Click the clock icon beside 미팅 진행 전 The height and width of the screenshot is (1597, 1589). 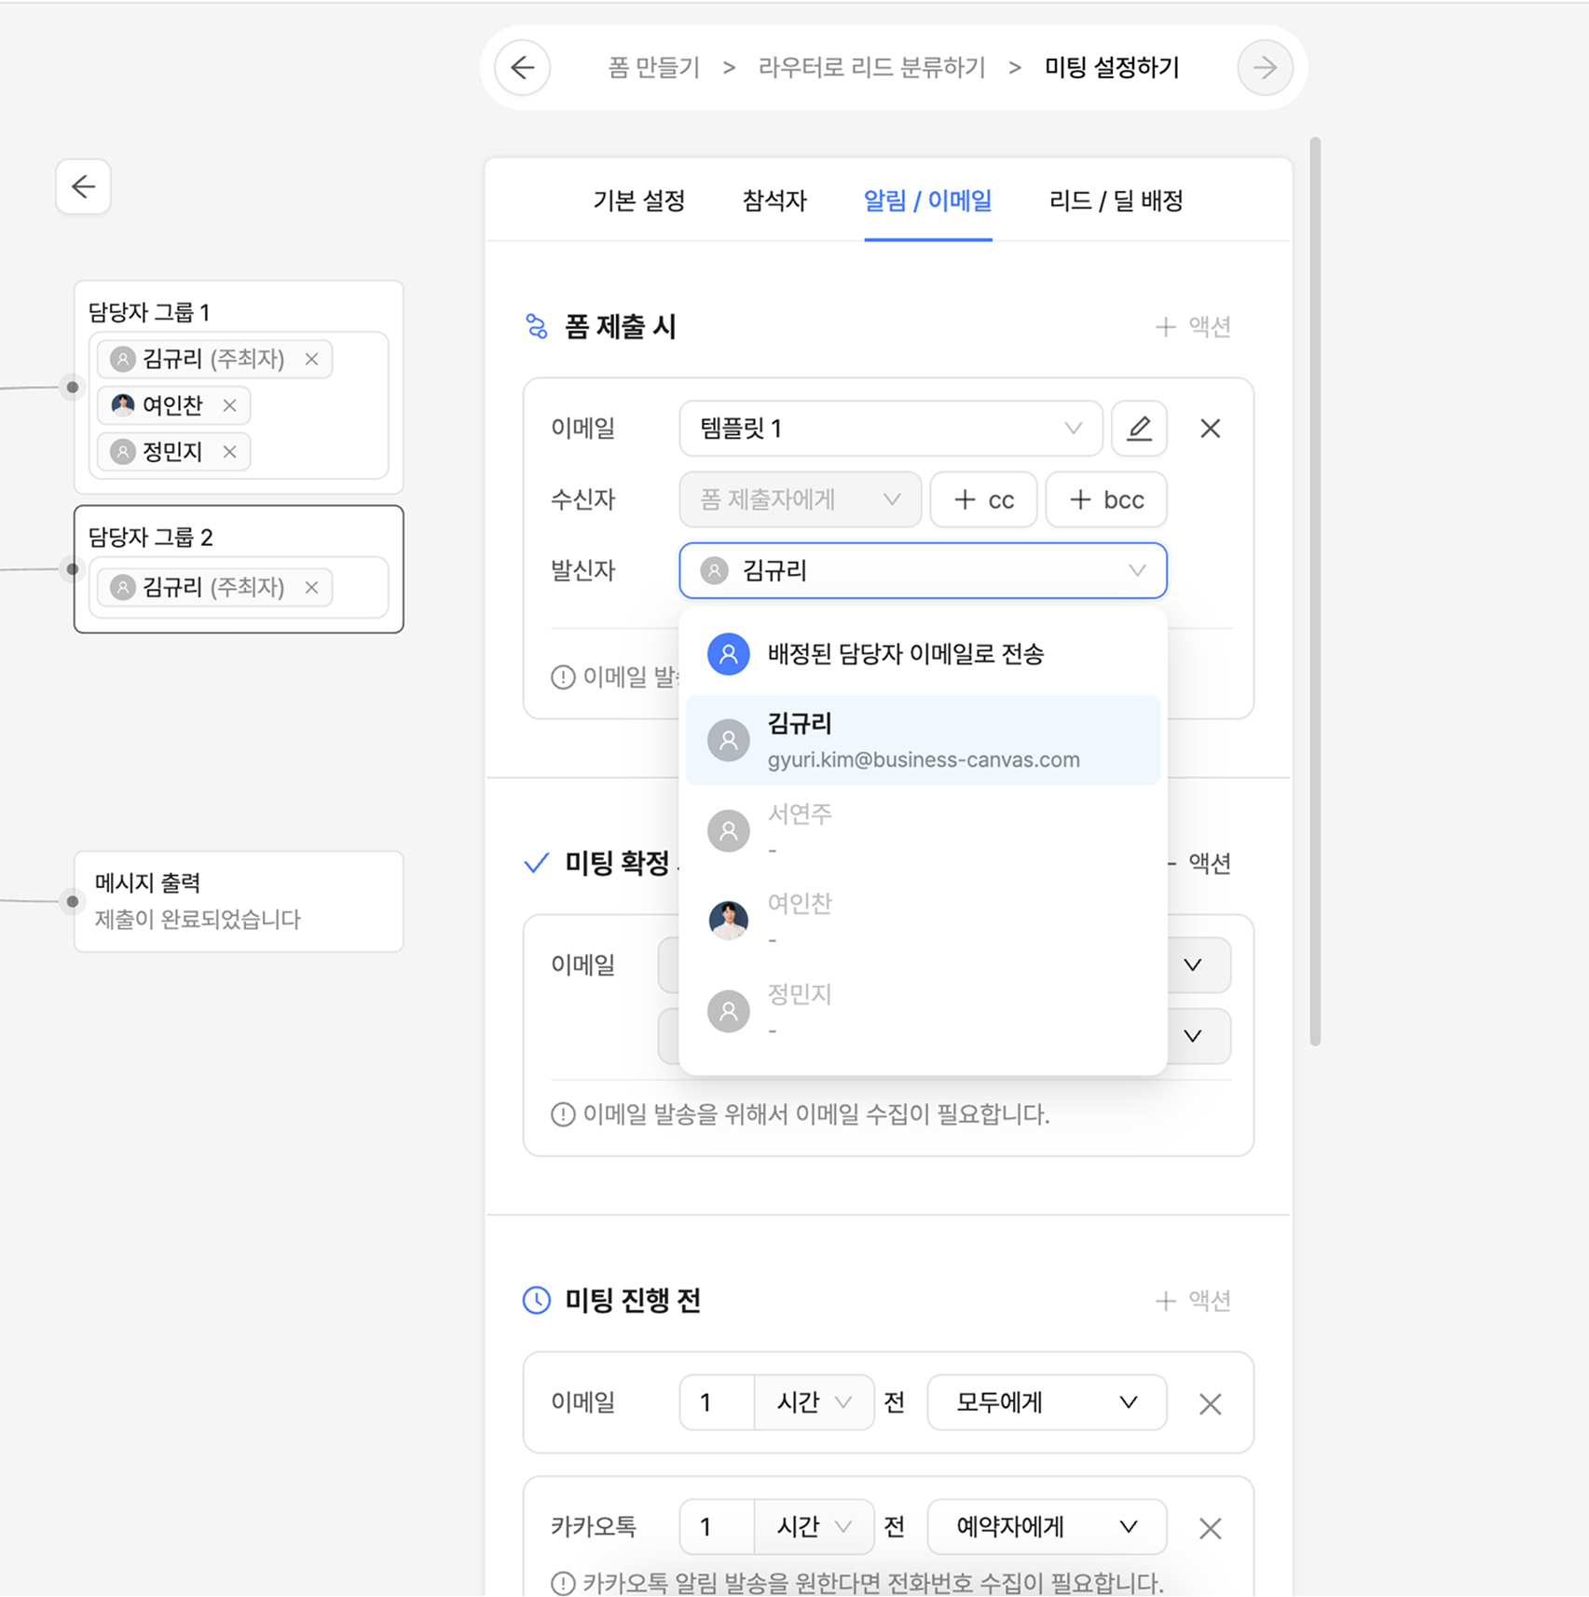[537, 1300]
